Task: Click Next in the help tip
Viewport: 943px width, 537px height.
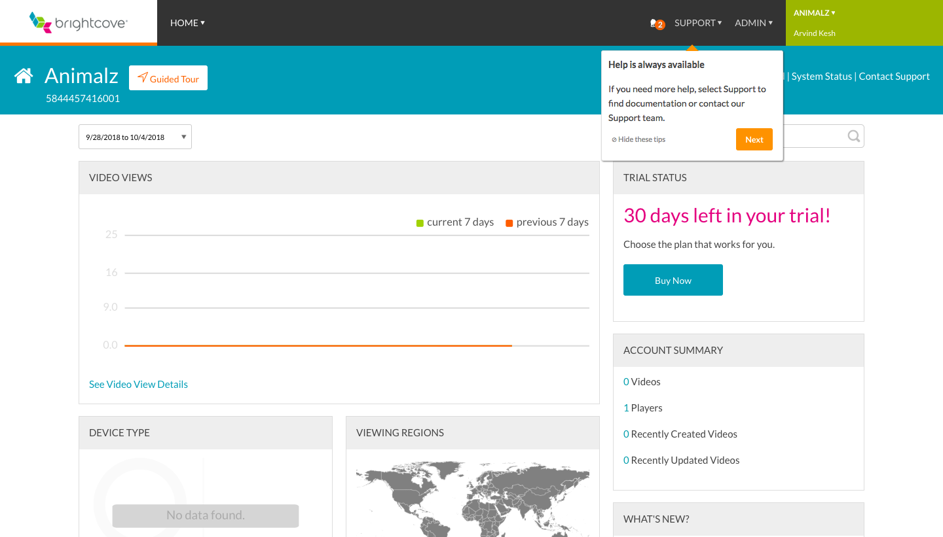Action: pos(754,139)
